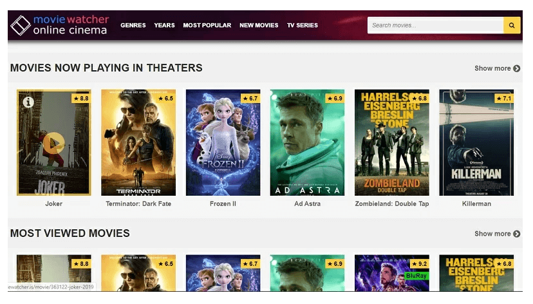Open the Killerman title link

476,204
